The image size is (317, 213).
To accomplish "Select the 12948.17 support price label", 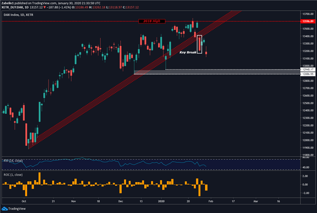I will pos(308,69).
